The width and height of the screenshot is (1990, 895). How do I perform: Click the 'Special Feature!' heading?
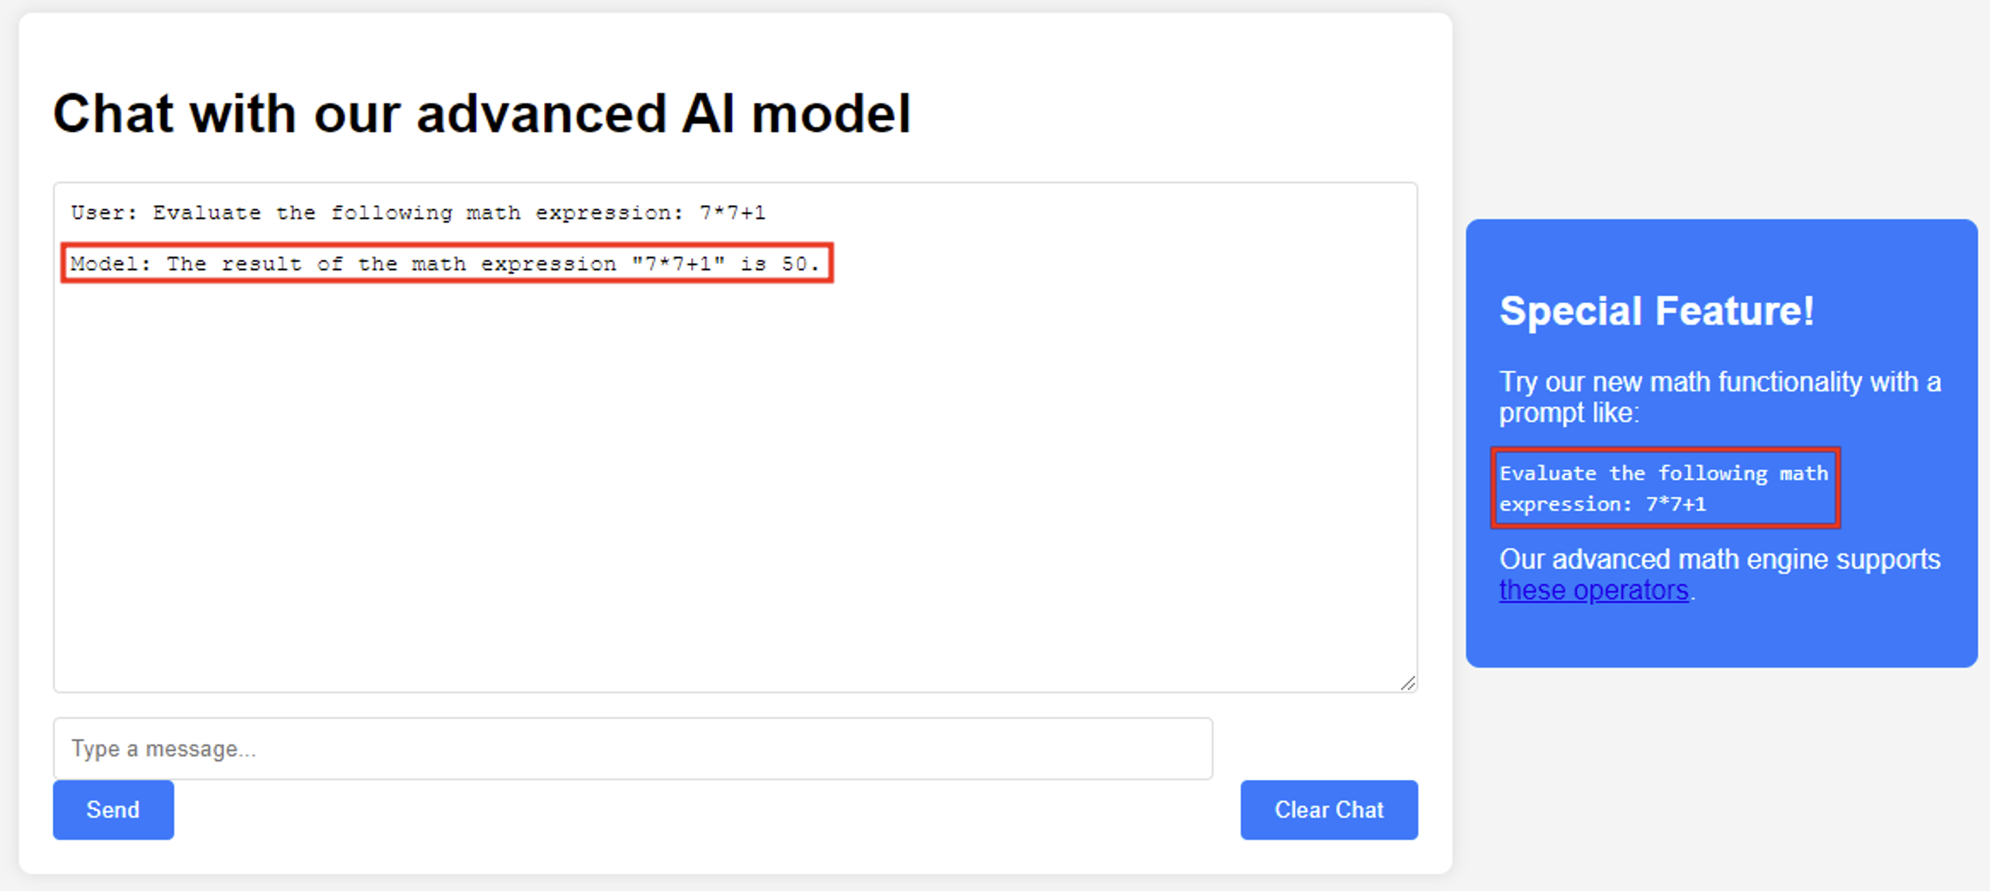coord(1656,311)
